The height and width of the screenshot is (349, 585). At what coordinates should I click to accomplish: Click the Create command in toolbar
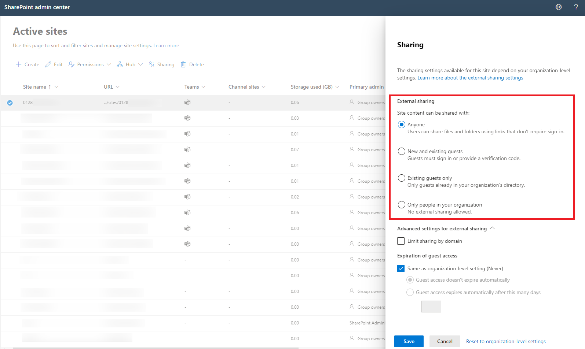28,64
